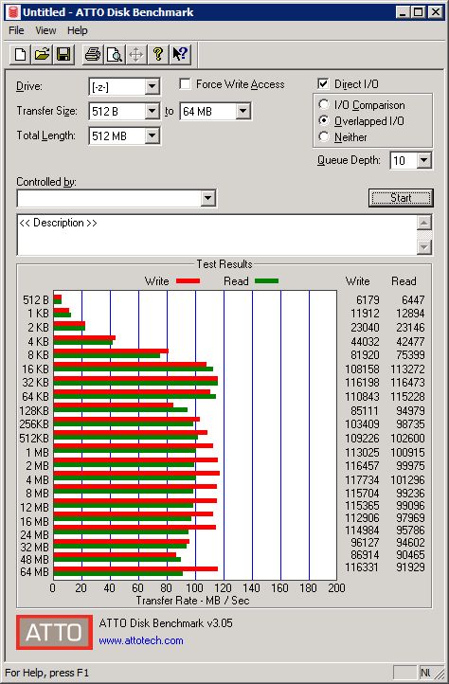This screenshot has height=684, width=449.
Task: Click the About question mark icon
Action: click(x=158, y=55)
